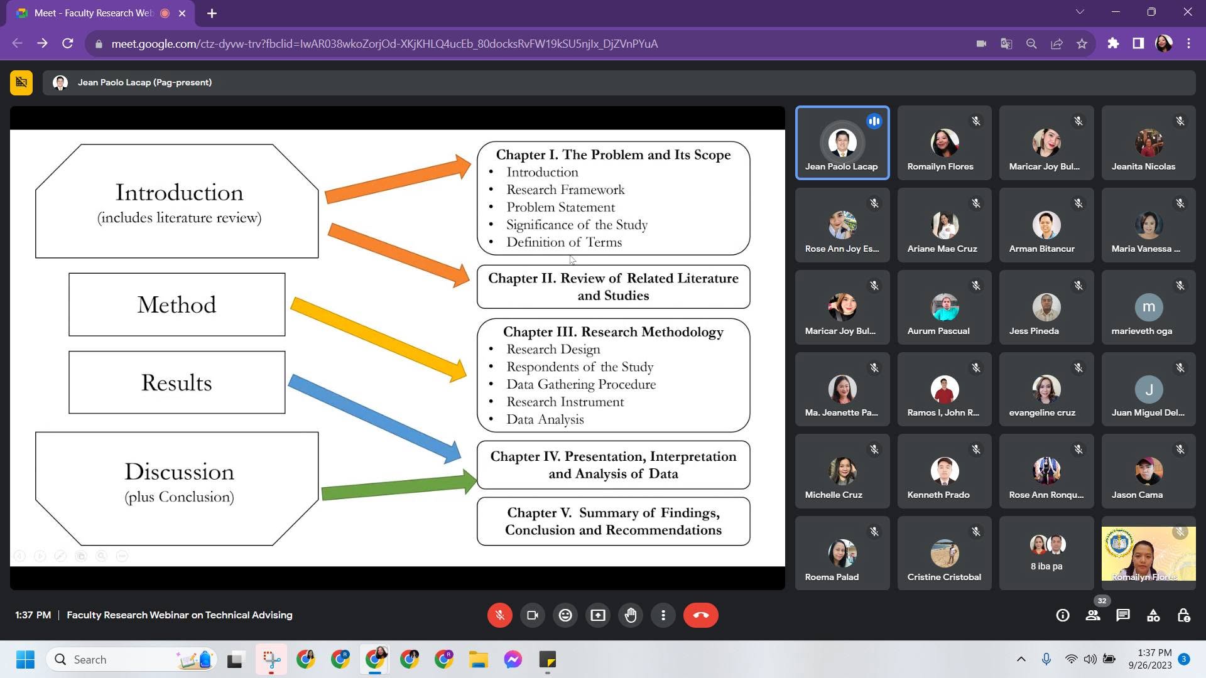Click the yellow unpin presentation icon
This screenshot has height=678, width=1206.
point(21,82)
